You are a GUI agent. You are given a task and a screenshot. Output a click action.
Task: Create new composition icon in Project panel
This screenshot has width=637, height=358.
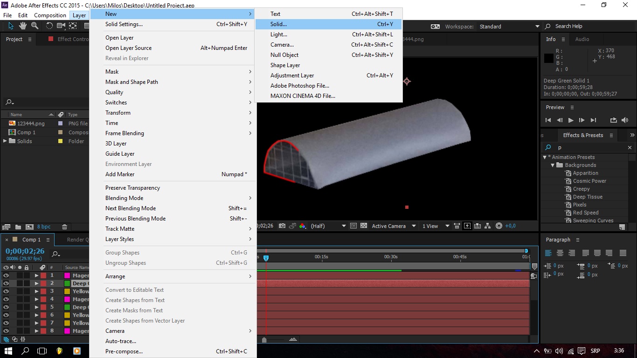tap(29, 227)
